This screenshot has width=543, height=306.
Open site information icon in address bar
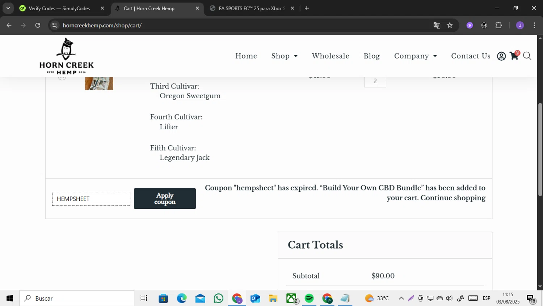tap(55, 25)
